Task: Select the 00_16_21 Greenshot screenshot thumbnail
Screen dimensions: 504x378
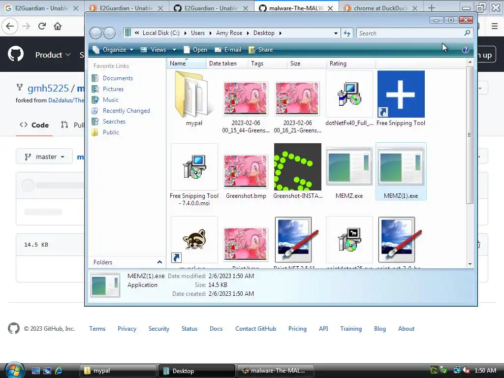Action: [x=298, y=98]
